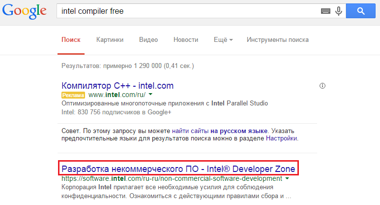Open 'Разработка некоммерческого ПО' result
The width and height of the screenshot is (380, 205).
pos(178,169)
